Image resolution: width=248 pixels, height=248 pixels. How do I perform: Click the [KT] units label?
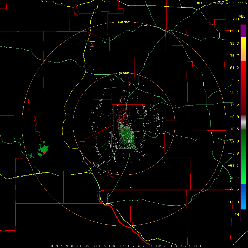(x=235, y=19)
